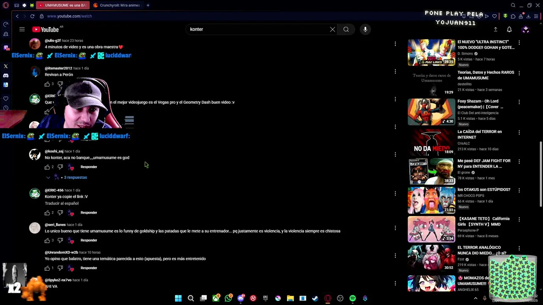Click 'Traducir al español' link

click(62, 203)
